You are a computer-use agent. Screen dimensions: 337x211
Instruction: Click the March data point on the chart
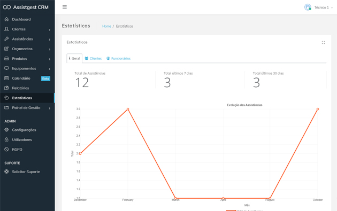click(175, 198)
